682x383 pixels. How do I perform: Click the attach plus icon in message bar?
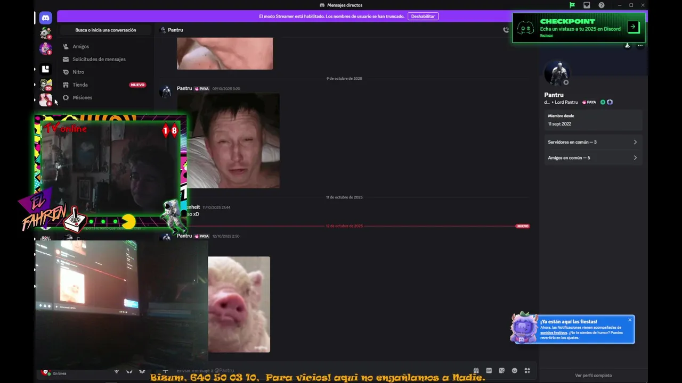point(165,371)
